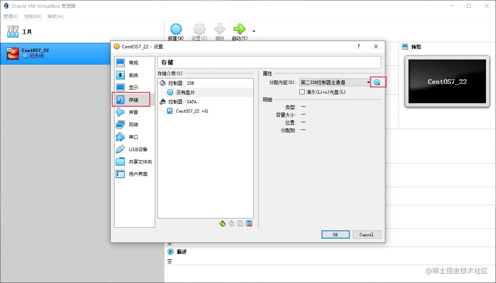Click the optical disk chooser icon

coord(377,82)
